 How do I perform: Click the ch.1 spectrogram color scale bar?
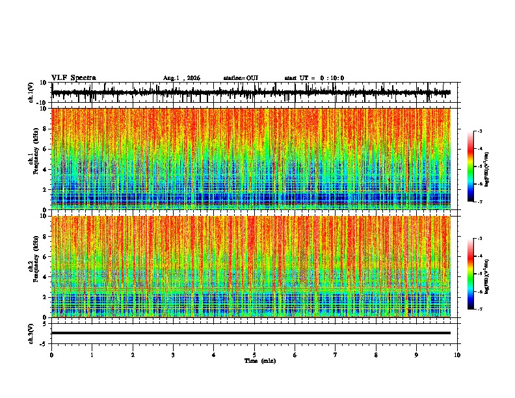471,166
